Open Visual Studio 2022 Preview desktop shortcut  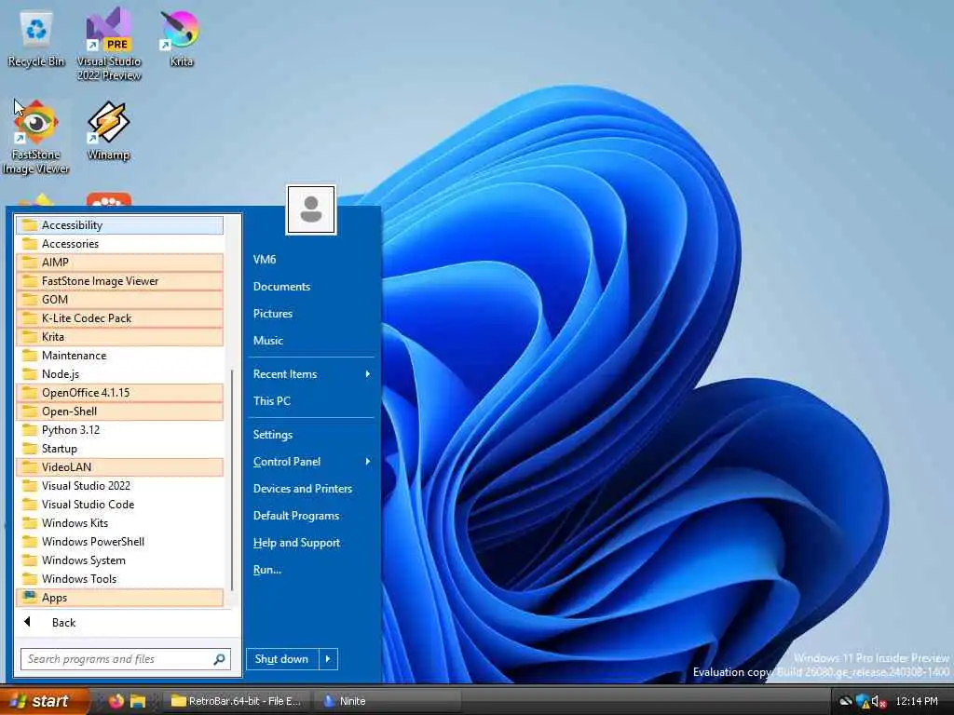point(108,45)
